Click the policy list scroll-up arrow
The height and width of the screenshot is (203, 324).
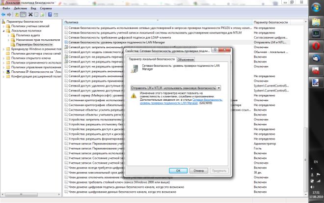pos(305,22)
